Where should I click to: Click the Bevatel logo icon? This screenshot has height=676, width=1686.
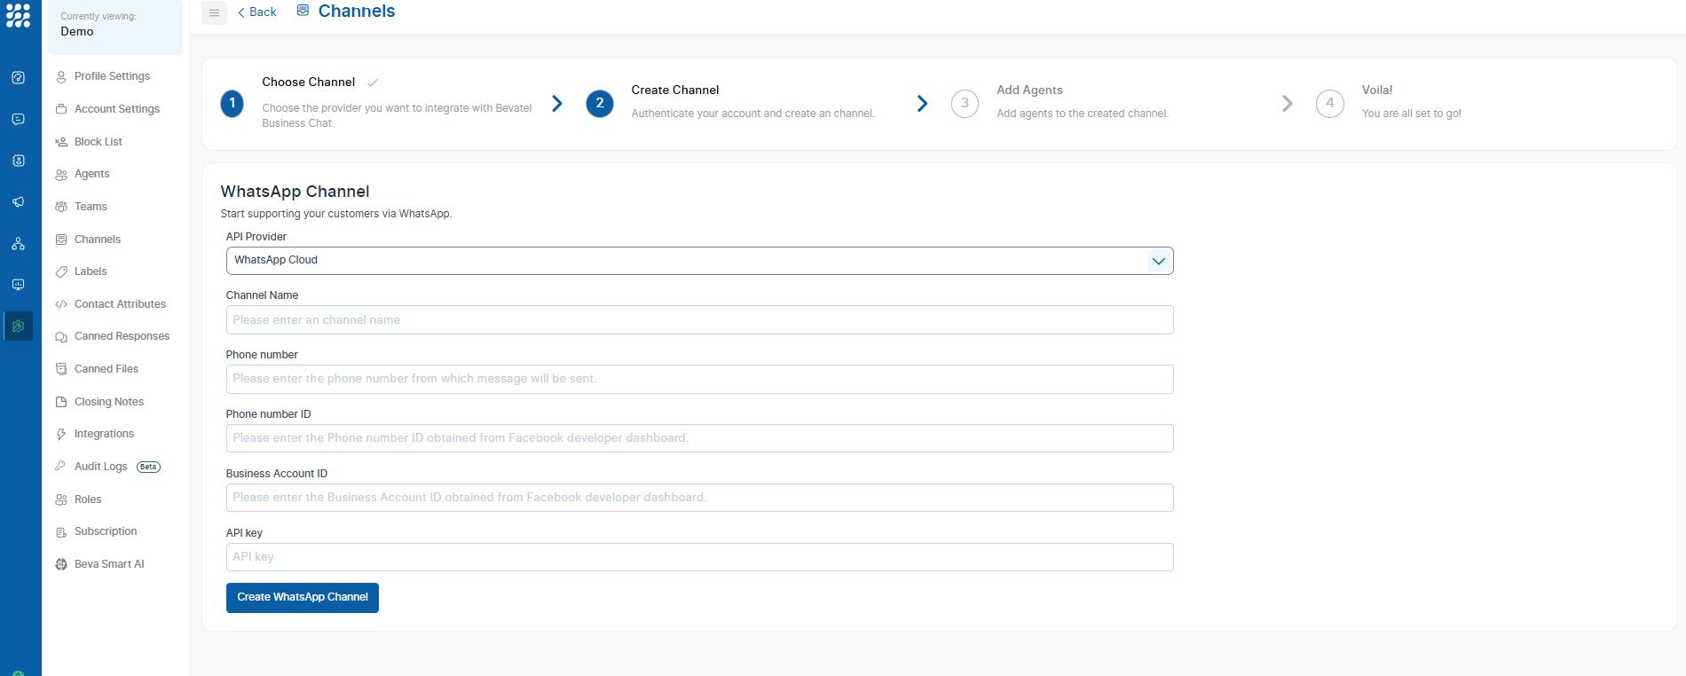18,15
